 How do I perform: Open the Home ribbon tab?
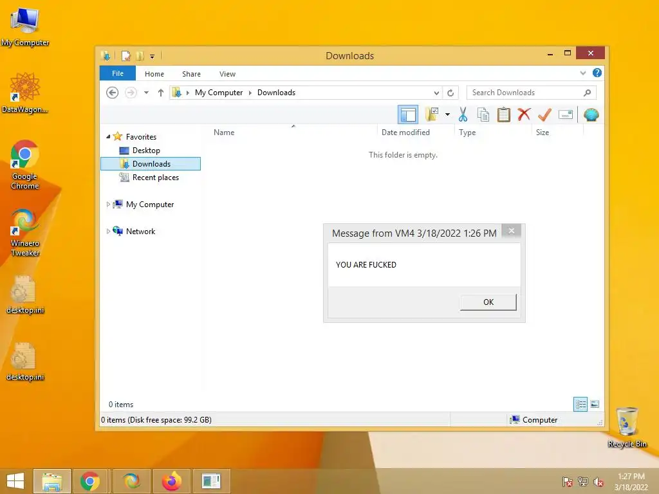tap(154, 74)
